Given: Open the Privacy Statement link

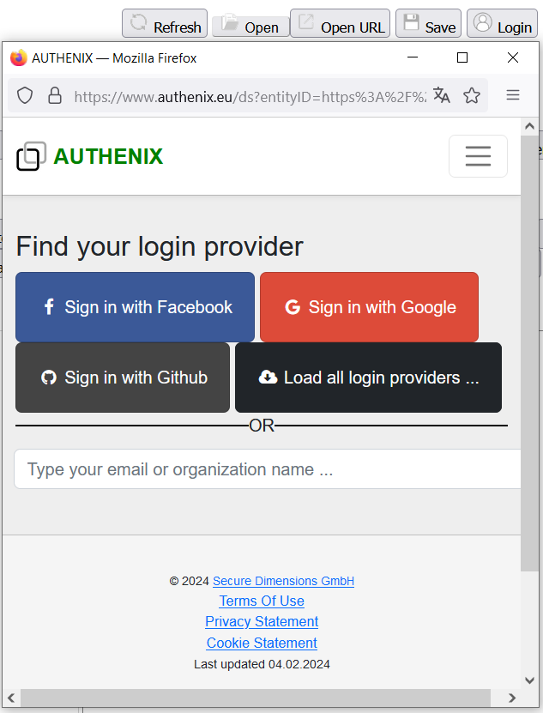Looking at the screenshot, I should 262,621.
